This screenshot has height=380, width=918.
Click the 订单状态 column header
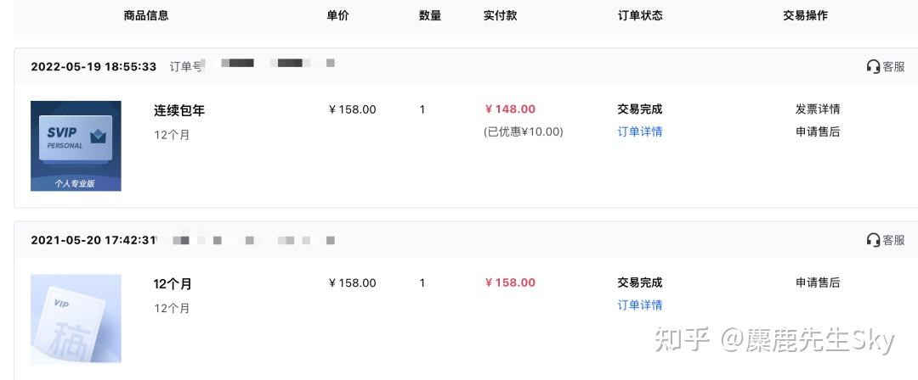pyautogui.click(x=639, y=15)
